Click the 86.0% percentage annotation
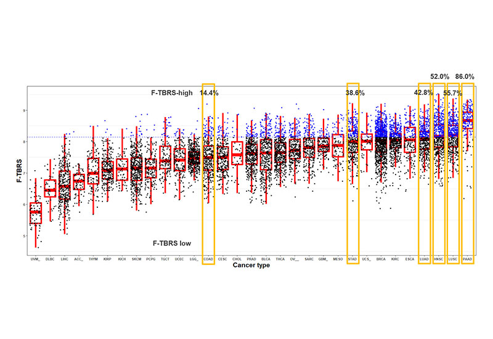The height and width of the screenshot is (339, 493). (x=465, y=76)
